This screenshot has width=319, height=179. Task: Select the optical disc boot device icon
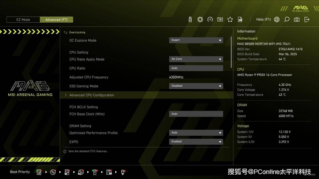click(x=53, y=172)
